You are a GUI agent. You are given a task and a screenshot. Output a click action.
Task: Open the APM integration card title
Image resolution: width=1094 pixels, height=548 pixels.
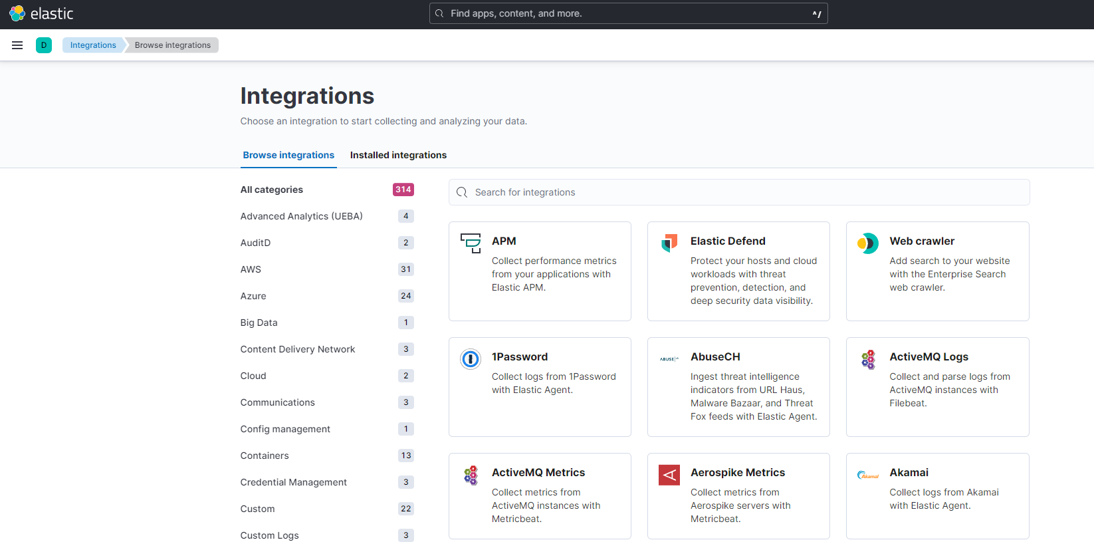pyautogui.click(x=504, y=241)
